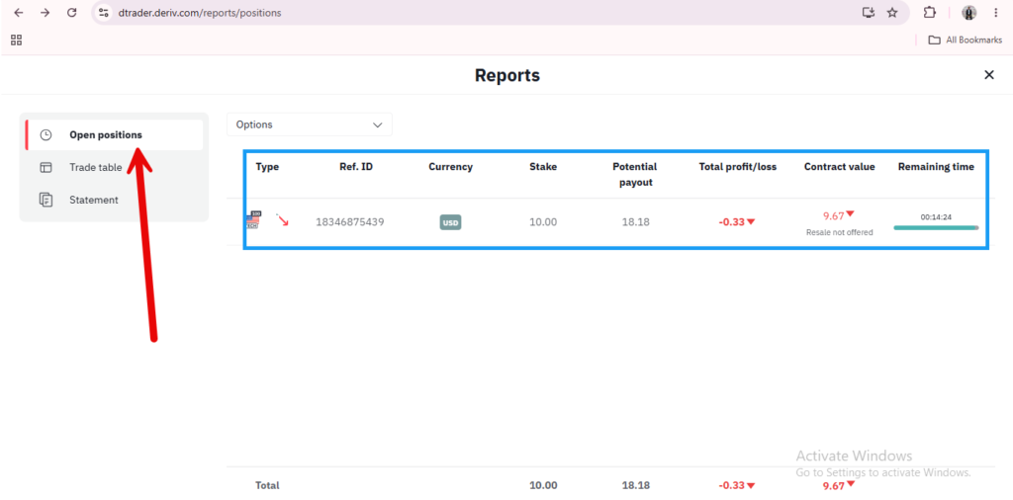Click the Currency column header
This screenshot has height=500, width=1013.
(450, 166)
